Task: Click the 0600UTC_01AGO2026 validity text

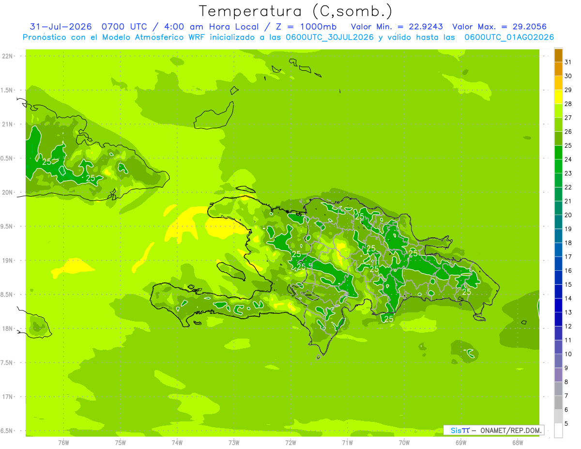Action: pyautogui.click(x=509, y=37)
